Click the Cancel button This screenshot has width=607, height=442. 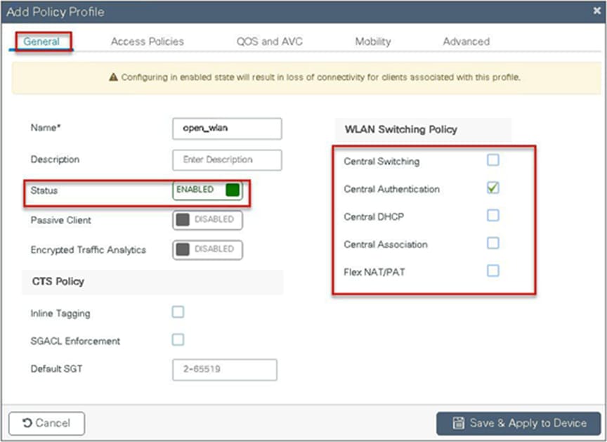coord(46,423)
